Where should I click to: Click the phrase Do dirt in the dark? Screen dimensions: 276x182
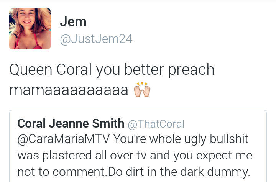point(156,172)
